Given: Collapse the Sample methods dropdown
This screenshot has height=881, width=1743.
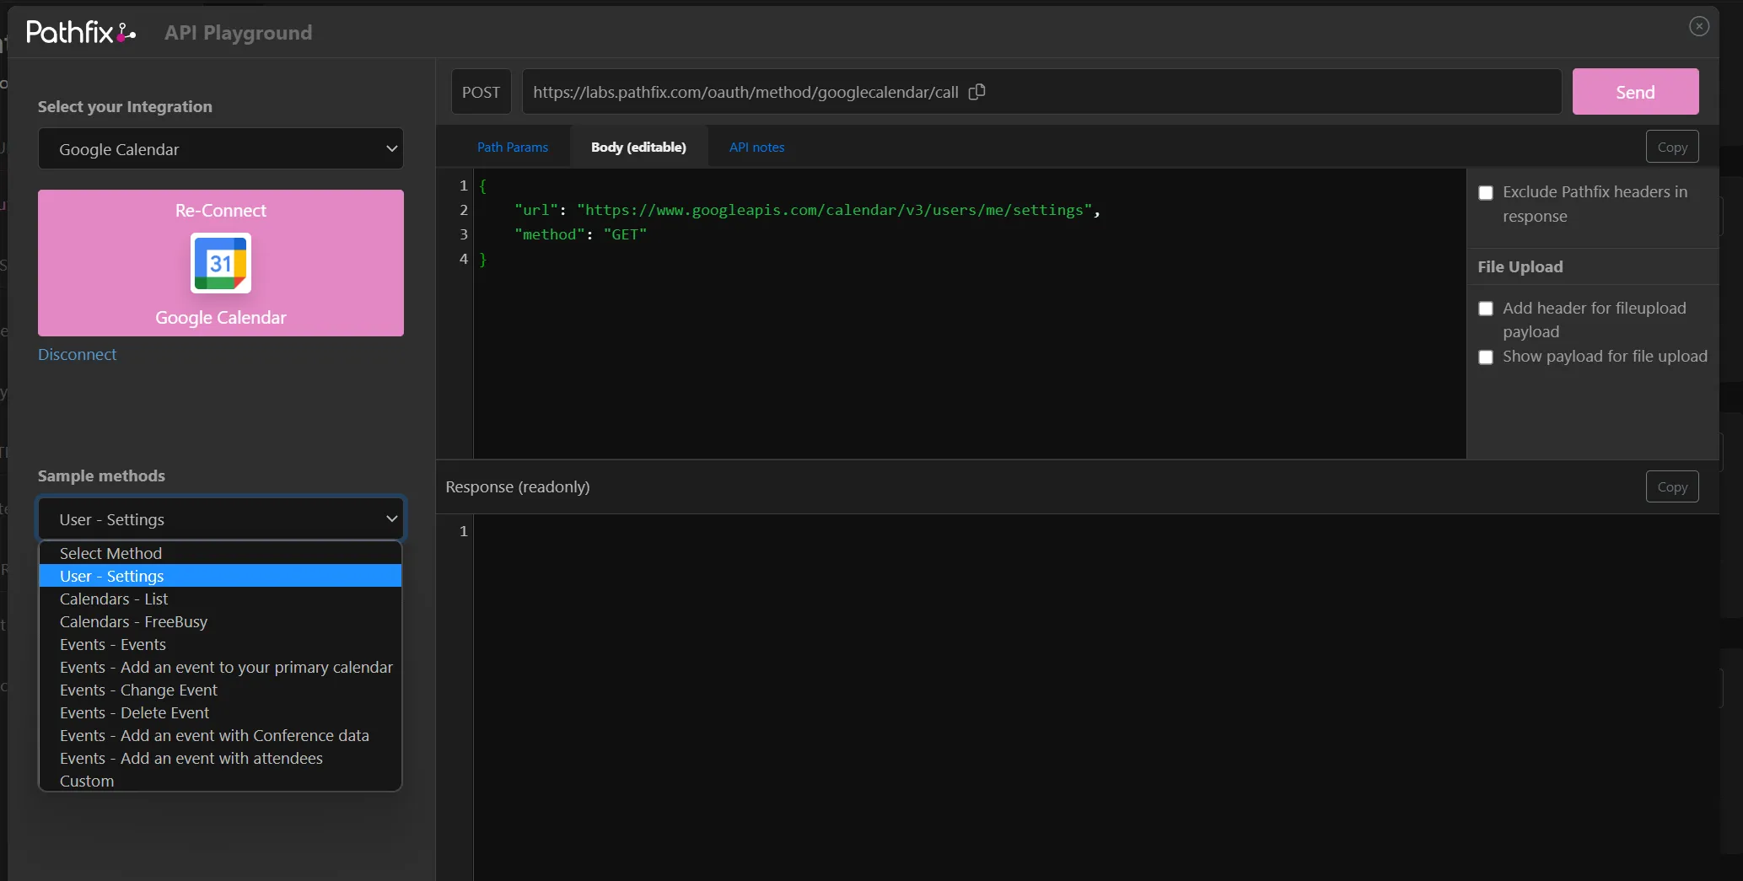Looking at the screenshot, I should coord(221,519).
